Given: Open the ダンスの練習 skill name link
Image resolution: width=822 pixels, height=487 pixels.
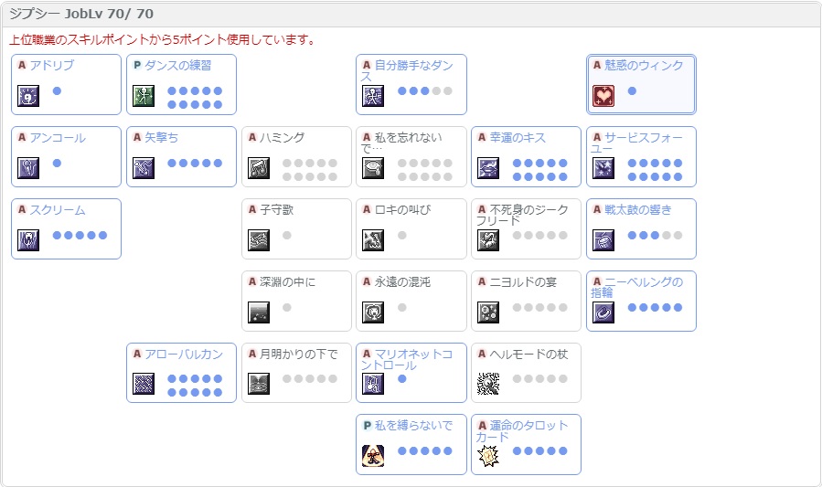Looking at the screenshot, I should 178,66.
